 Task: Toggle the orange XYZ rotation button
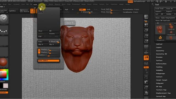(x=146, y=67)
